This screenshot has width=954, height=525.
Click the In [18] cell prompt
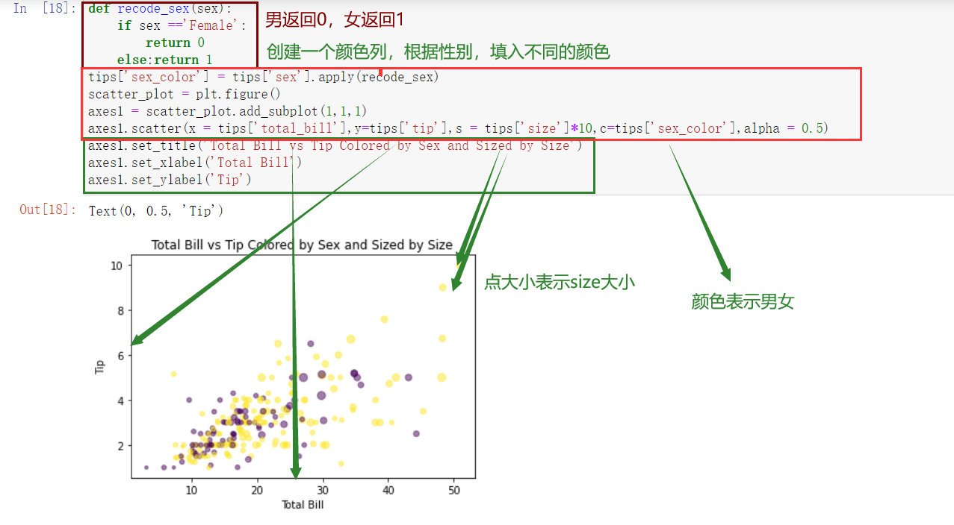tap(46, 8)
